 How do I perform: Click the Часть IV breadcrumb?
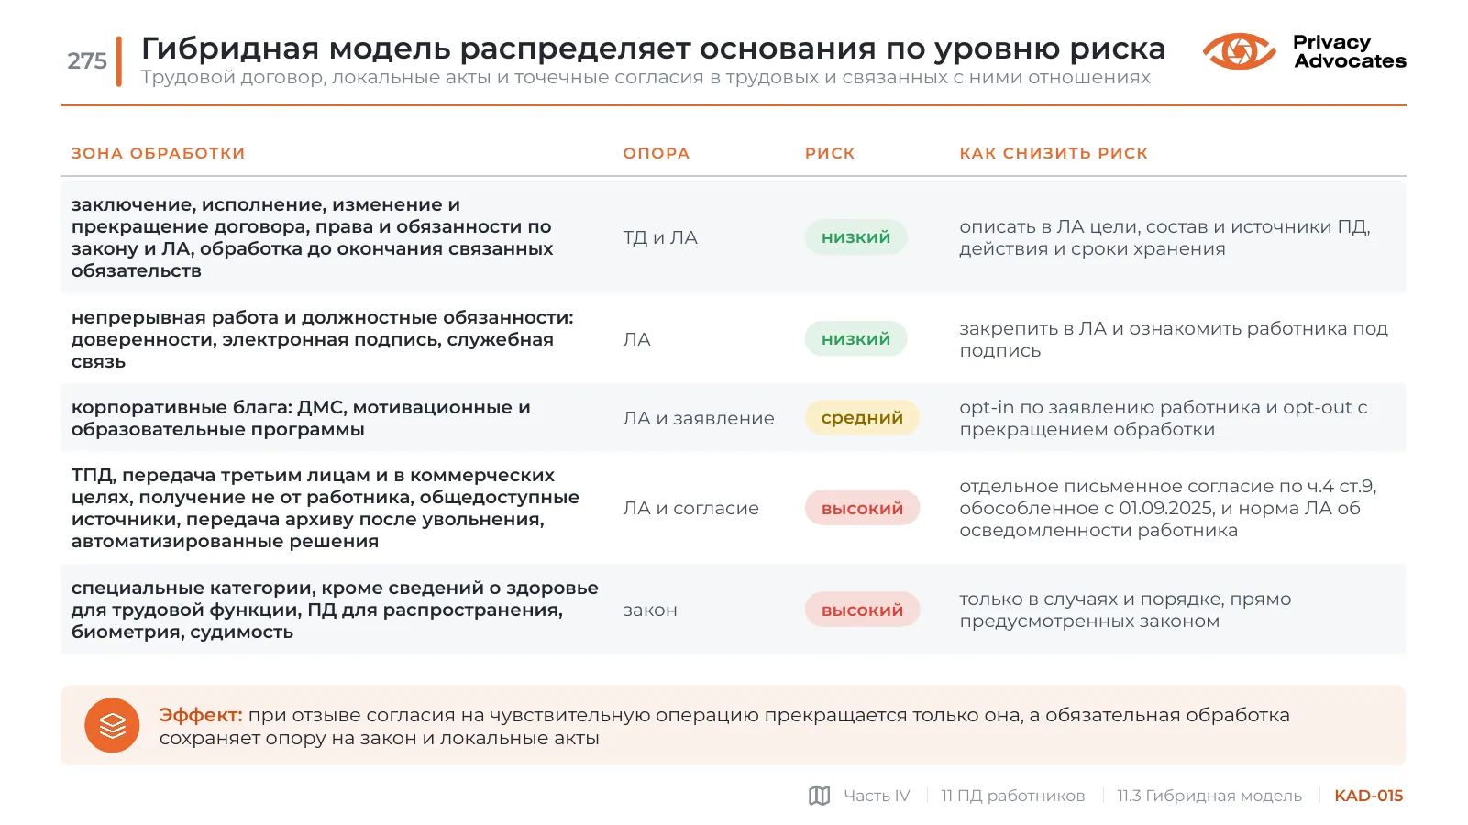pyautogui.click(x=877, y=796)
